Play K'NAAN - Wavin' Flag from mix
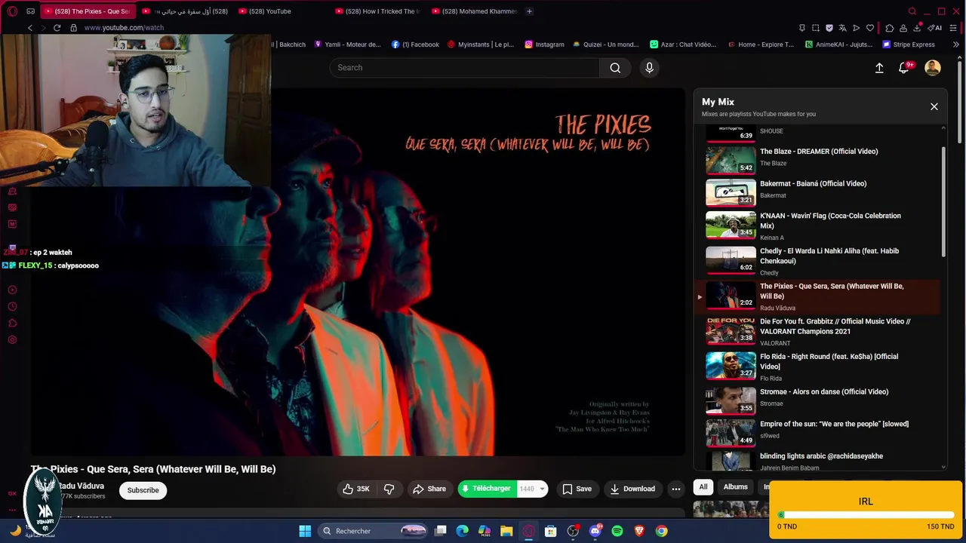This screenshot has height=543, width=966. 819,225
